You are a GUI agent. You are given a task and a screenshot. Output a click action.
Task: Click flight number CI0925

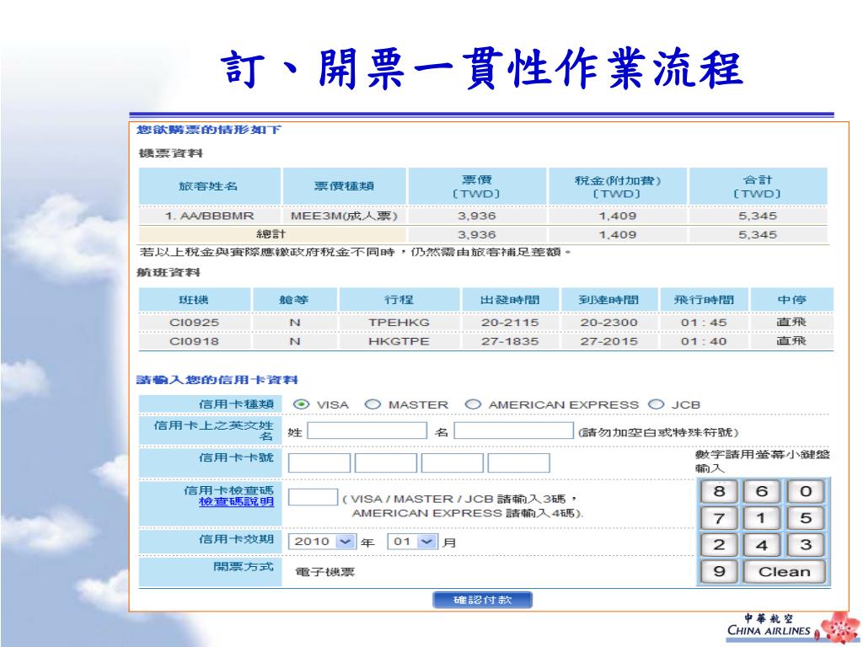[194, 323]
